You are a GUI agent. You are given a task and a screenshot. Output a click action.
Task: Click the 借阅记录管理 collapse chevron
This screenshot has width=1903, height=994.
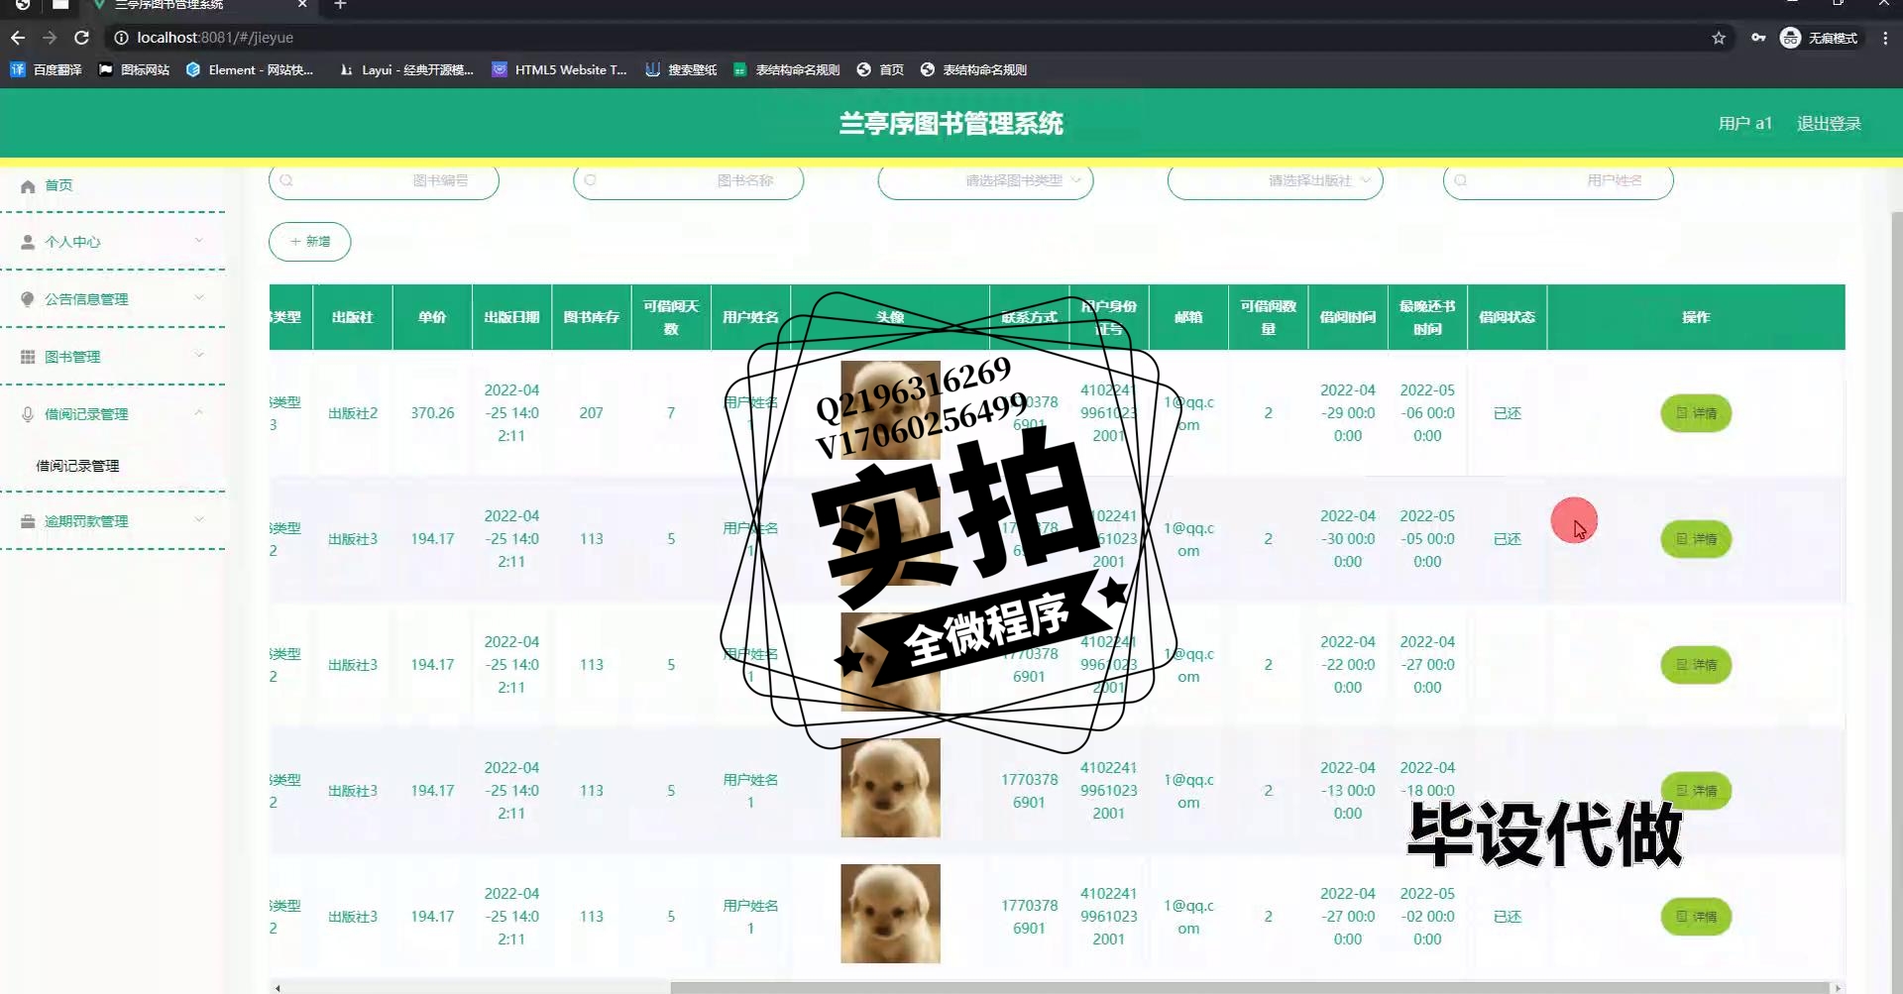click(199, 413)
